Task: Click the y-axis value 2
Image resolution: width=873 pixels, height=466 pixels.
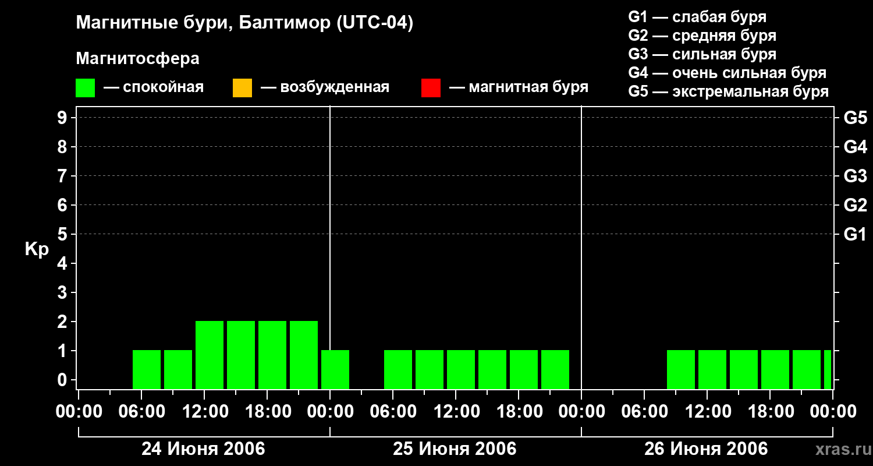Action: [63, 322]
